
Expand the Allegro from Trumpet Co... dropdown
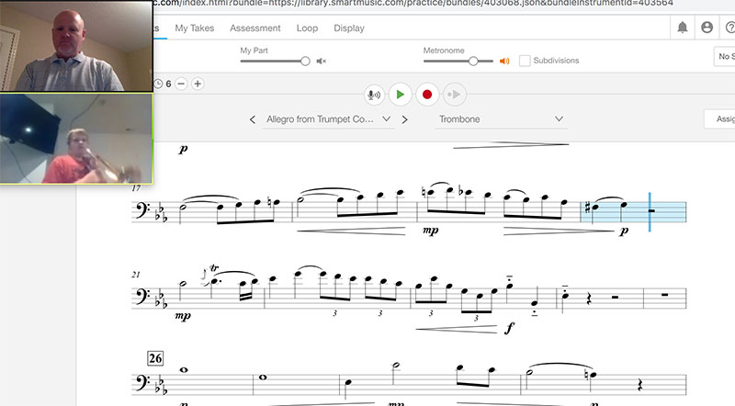[x=328, y=119]
